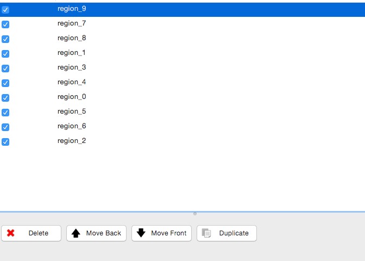Viewport: 365px width, 261px height.
Task: Uncheck the region_0 checkbox
Action: point(5,98)
